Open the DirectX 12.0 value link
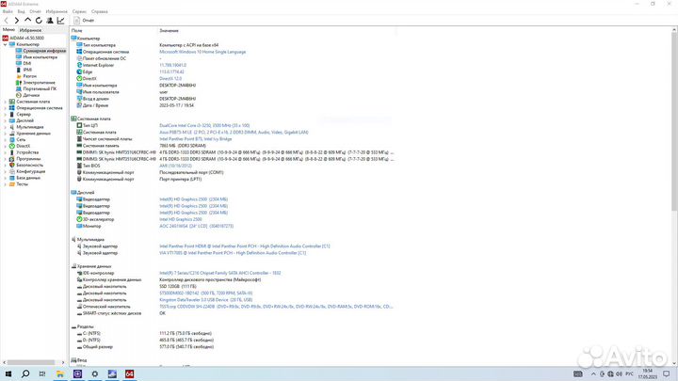The height and width of the screenshot is (381, 678). 170,79
